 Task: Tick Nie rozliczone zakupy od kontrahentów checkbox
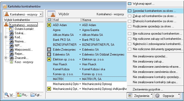tap(129, 39)
